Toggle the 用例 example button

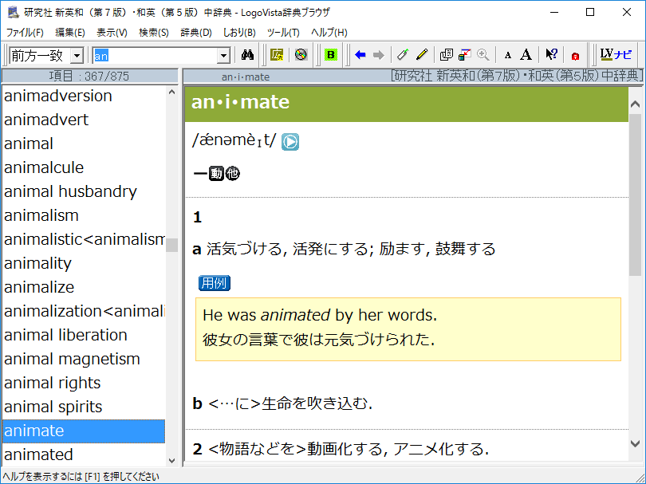click(x=214, y=283)
